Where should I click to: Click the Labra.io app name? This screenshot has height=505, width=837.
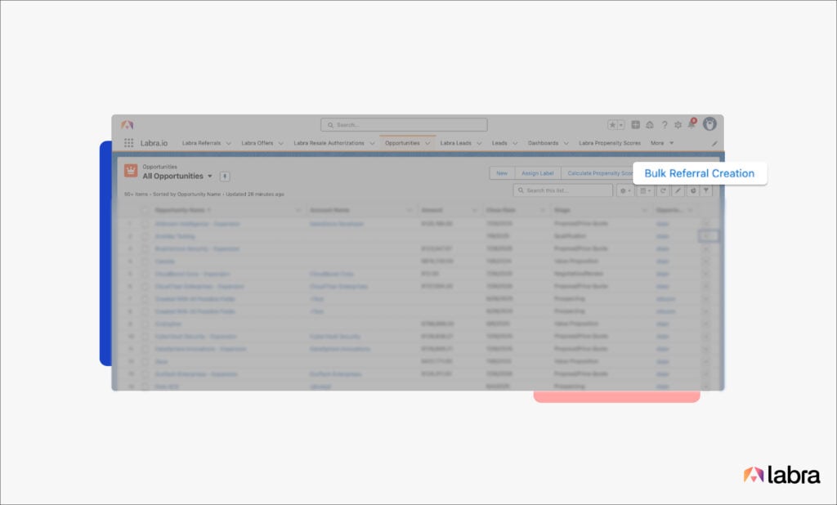click(x=154, y=143)
